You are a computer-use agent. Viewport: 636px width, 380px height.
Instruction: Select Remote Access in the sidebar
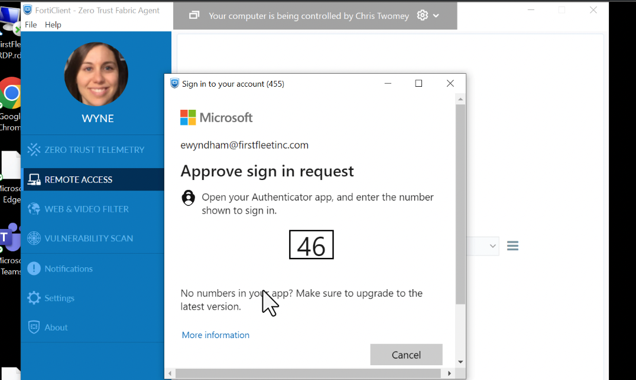[x=93, y=179]
